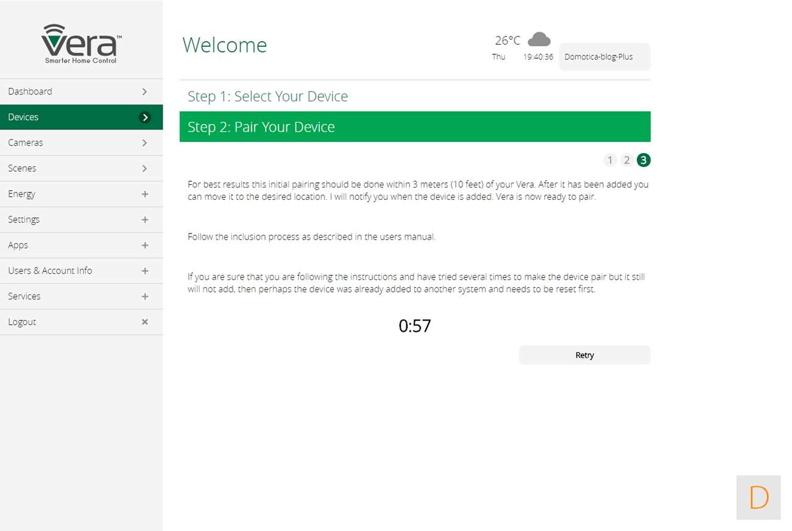Open the Scenes menu item
Image resolution: width=792 pixels, height=531 pixels.
[x=82, y=168]
